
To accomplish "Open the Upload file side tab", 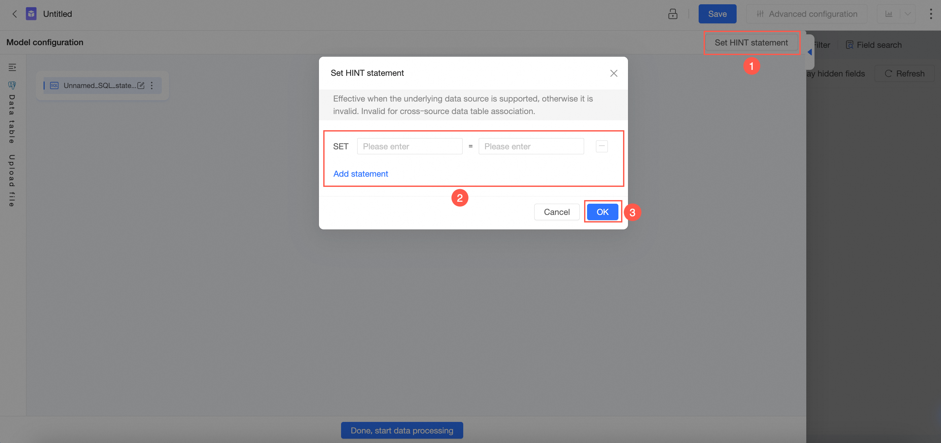I will 12,181.
